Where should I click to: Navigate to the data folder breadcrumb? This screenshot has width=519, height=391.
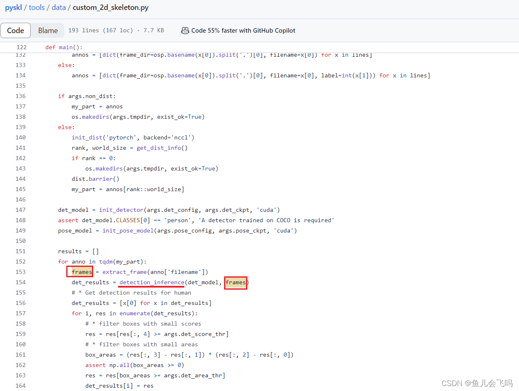tap(58, 7)
